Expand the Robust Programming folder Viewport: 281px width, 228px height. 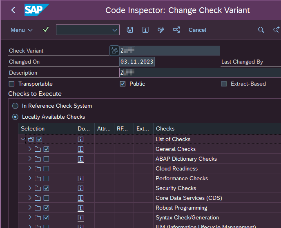pyautogui.click(x=30, y=208)
